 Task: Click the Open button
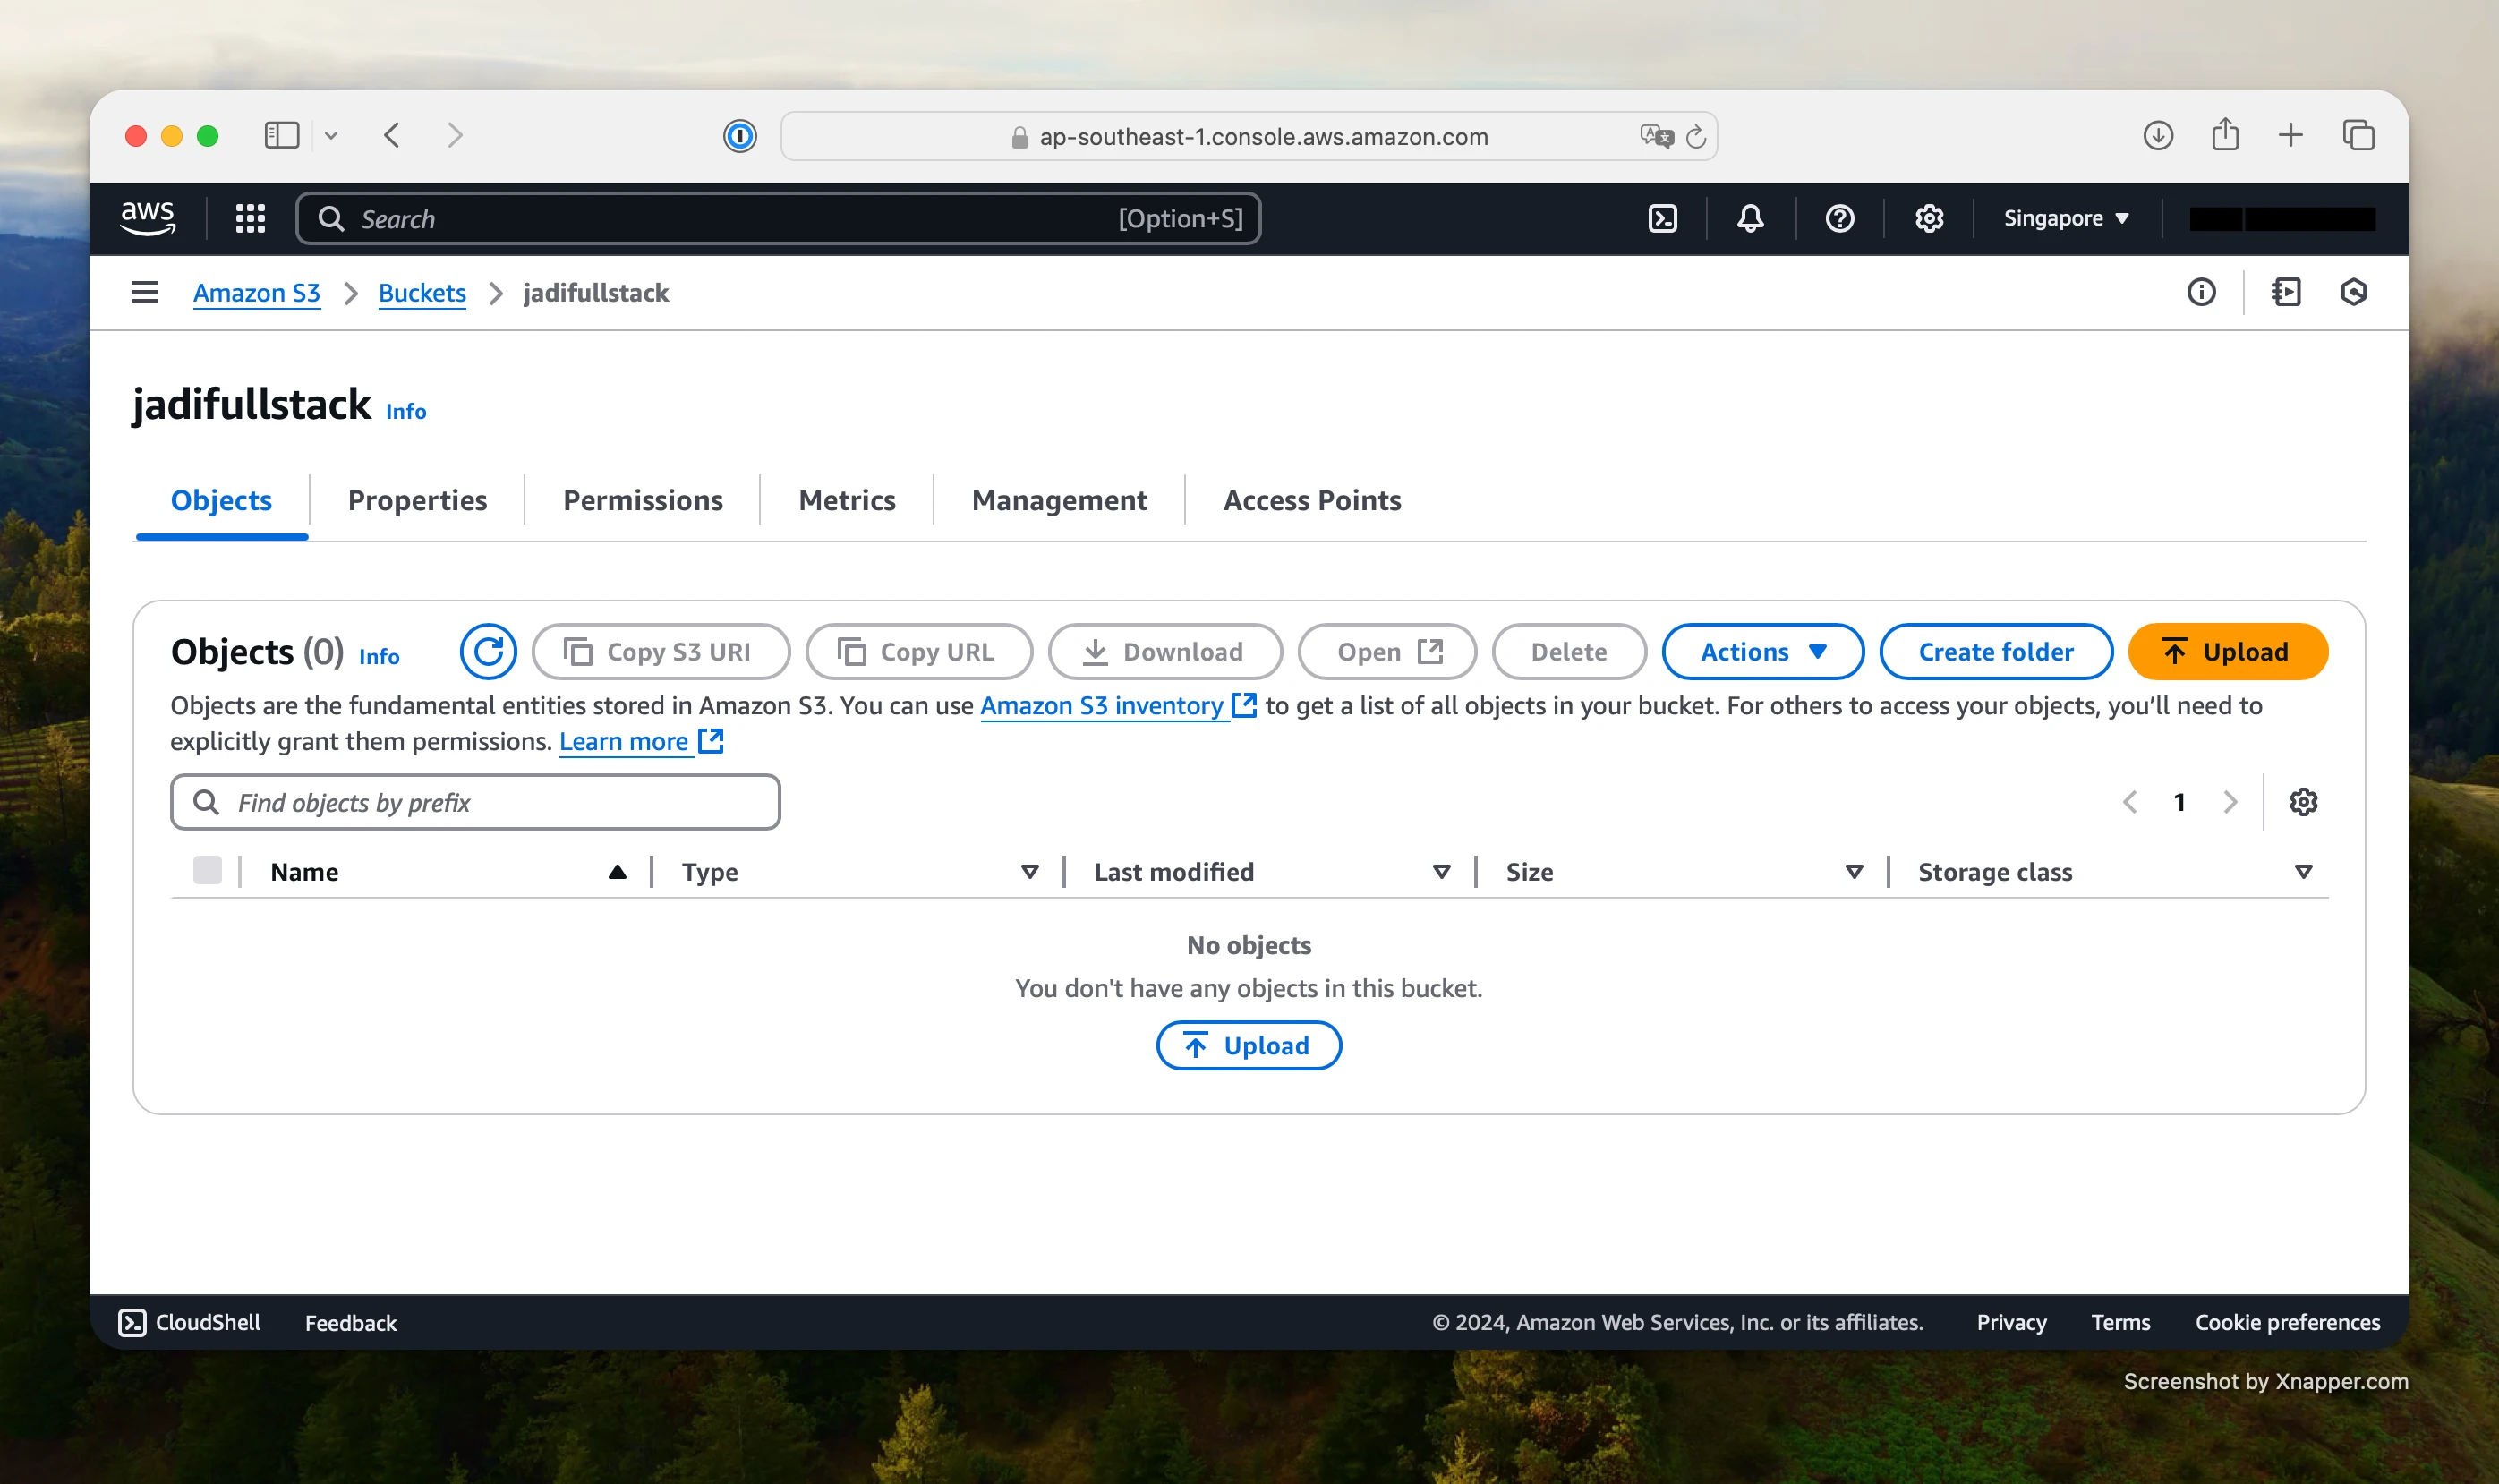click(1387, 652)
